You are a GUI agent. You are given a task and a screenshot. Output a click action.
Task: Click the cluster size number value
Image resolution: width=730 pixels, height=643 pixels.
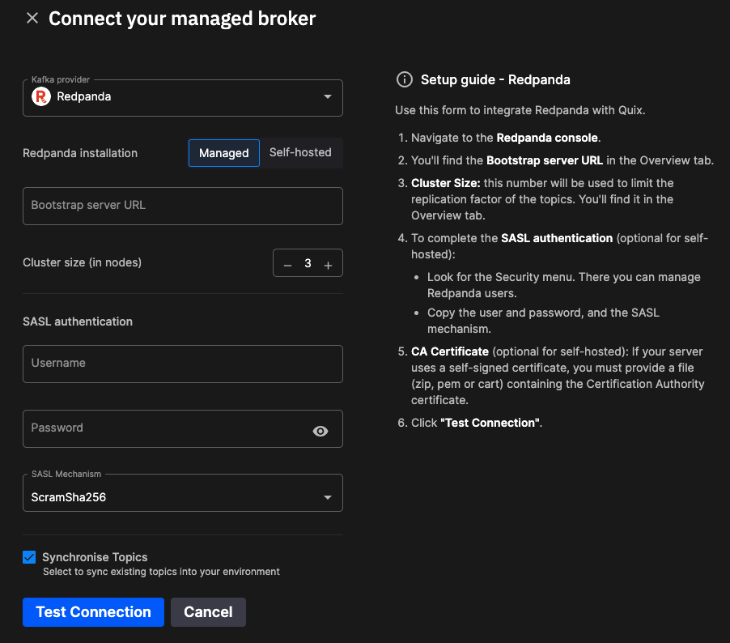click(308, 264)
